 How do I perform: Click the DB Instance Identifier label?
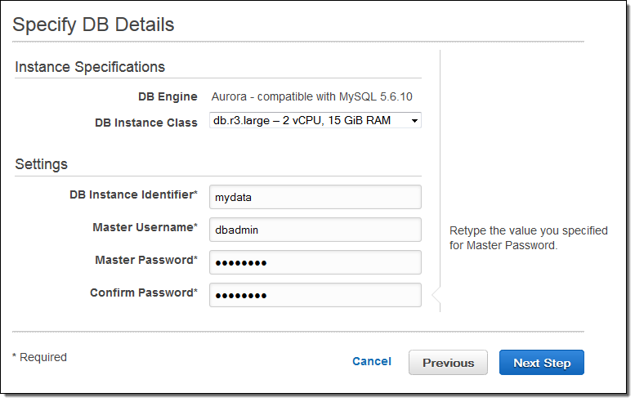coord(134,194)
